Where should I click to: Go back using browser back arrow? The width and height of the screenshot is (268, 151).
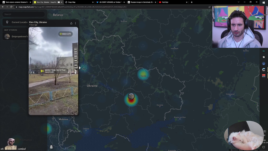pyautogui.click(x=3, y=7)
